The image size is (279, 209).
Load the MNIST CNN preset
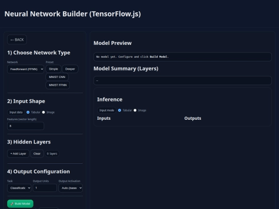click(x=57, y=77)
